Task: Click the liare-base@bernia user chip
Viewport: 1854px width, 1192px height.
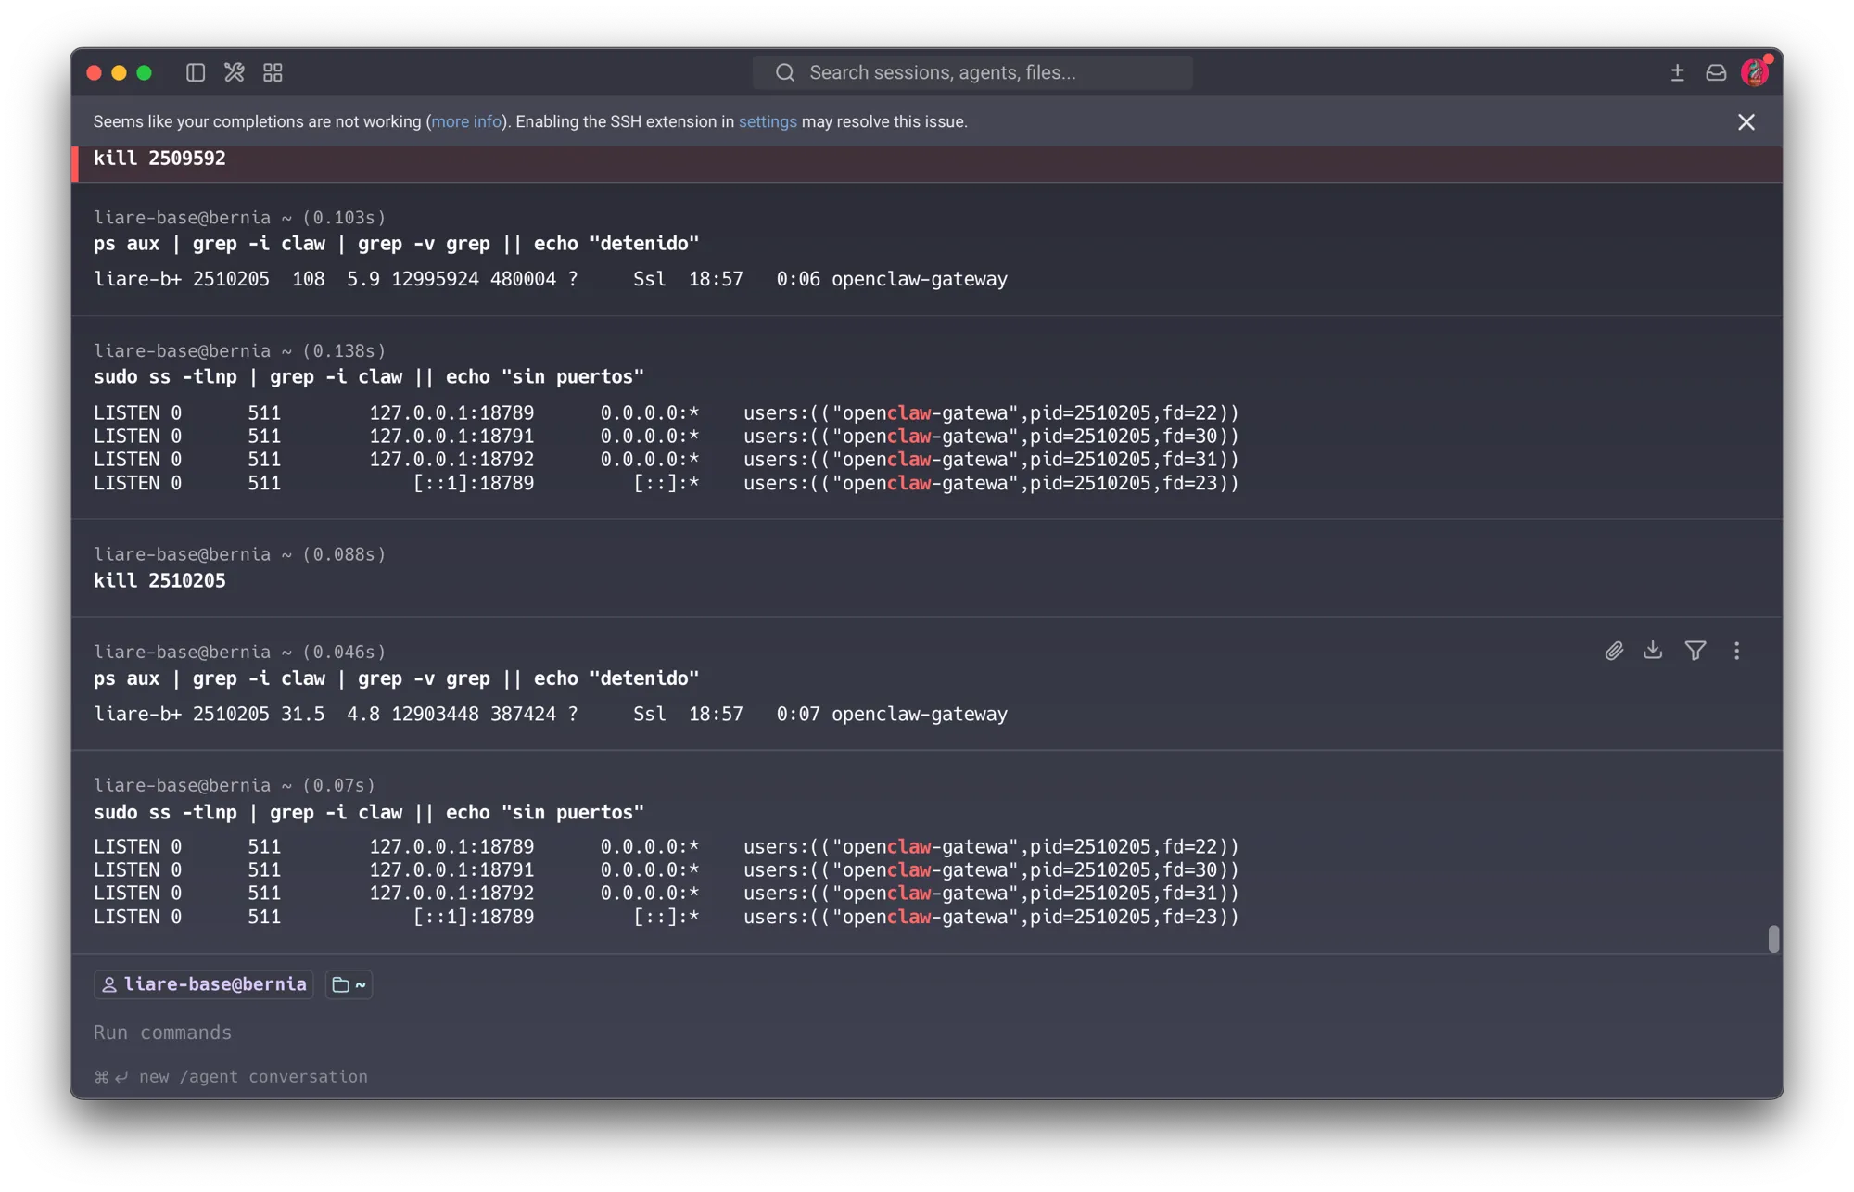Action: coord(204,984)
